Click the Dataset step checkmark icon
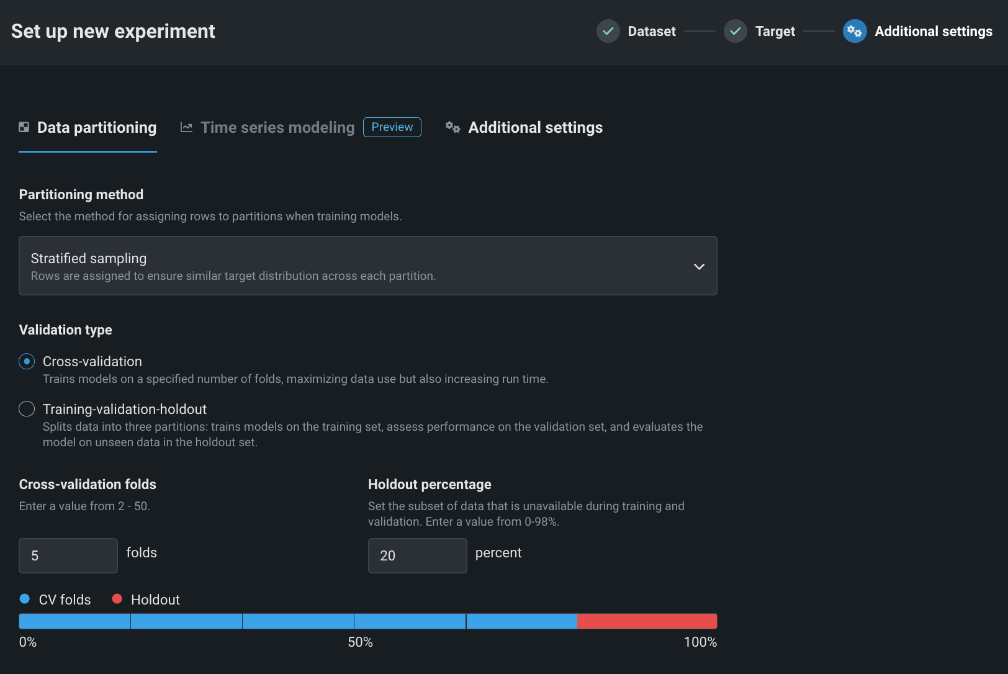The image size is (1008, 674). [608, 31]
